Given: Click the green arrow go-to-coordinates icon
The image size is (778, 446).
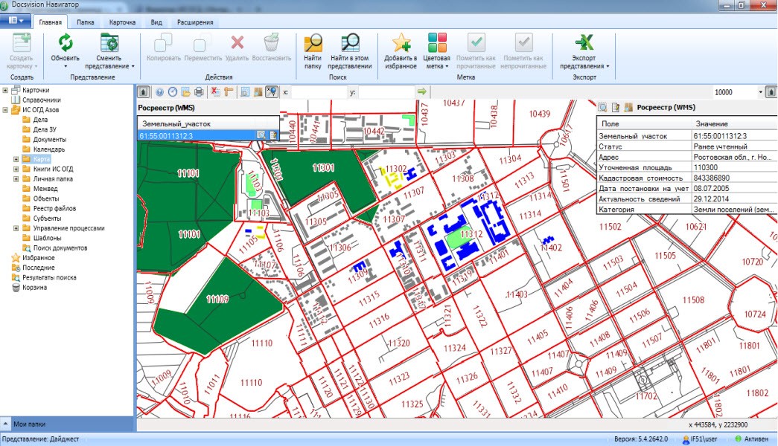Looking at the screenshot, I should pyautogui.click(x=421, y=91).
